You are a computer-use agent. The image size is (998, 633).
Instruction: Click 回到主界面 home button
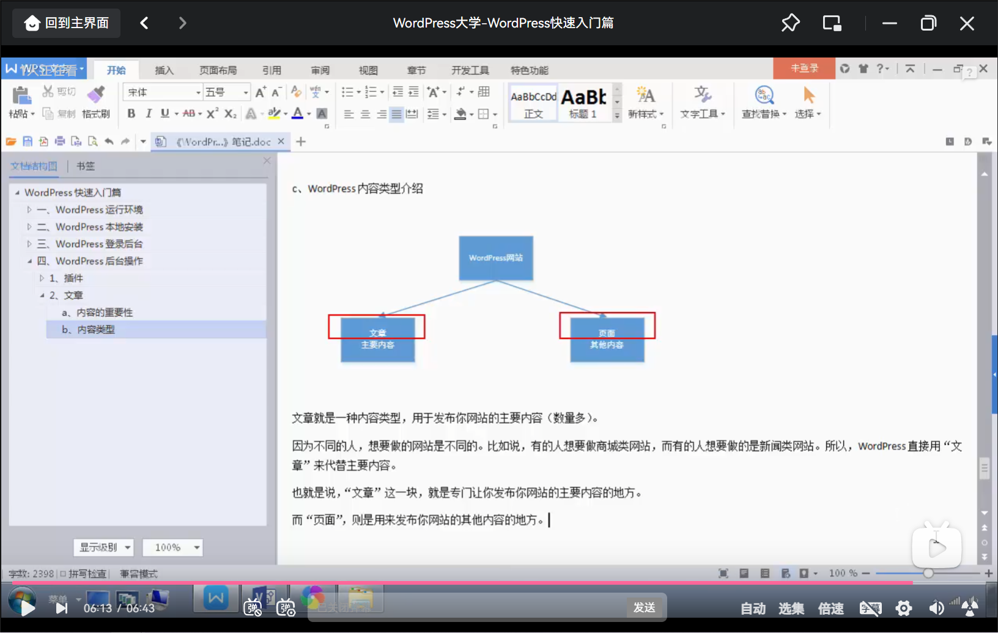(x=67, y=23)
